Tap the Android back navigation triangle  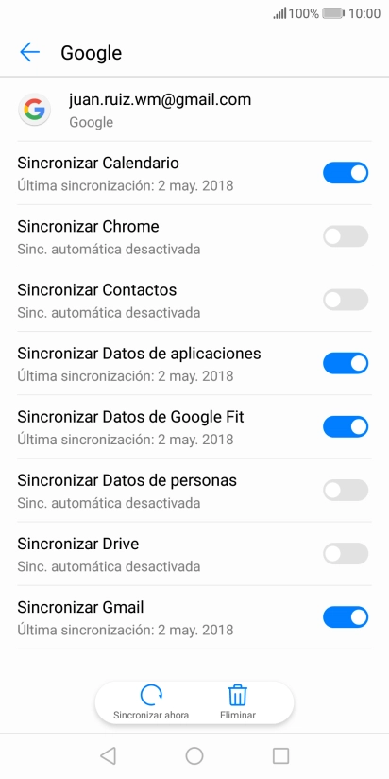click(x=108, y=755)
